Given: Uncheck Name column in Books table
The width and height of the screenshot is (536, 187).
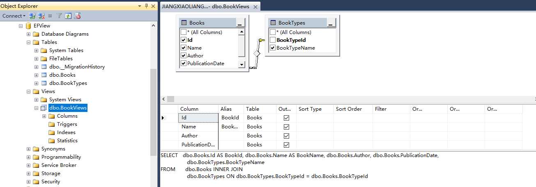Looking at the screenshot, I should [x=184, y=48].
